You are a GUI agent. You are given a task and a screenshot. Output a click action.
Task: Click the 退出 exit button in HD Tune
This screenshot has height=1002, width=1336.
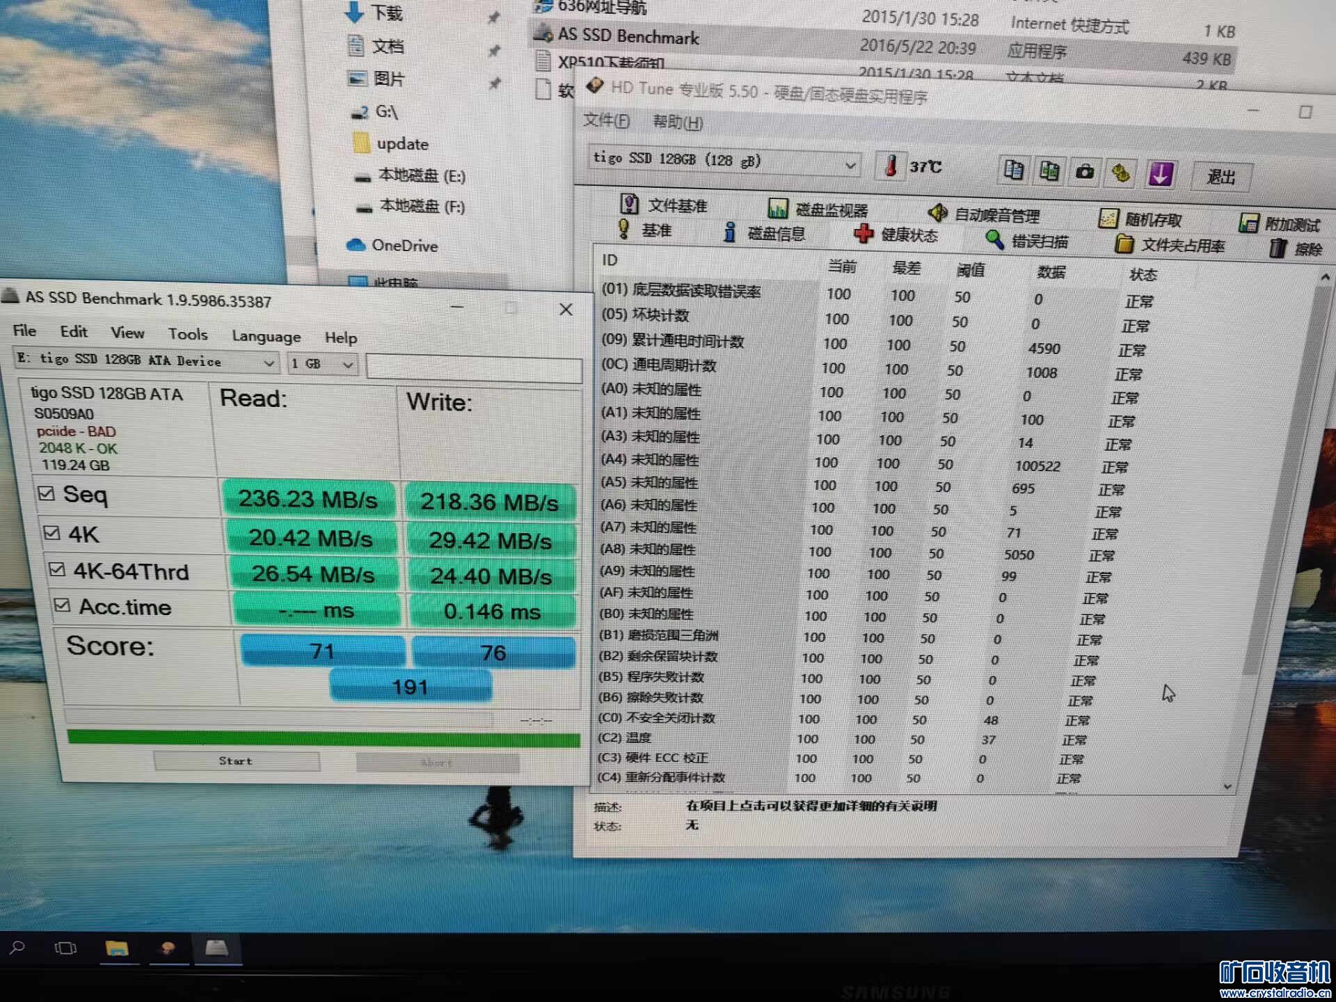point(1221,177)
